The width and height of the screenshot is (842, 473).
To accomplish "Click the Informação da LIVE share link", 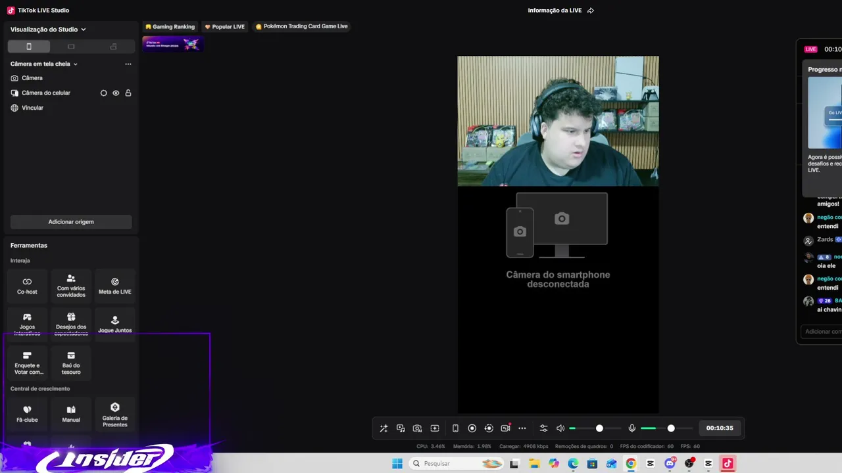I will point(560,11).
